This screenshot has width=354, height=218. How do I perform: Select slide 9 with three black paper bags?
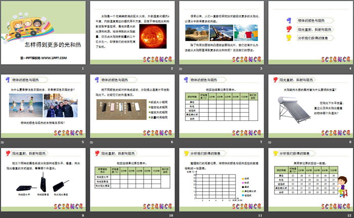[43, 182]
